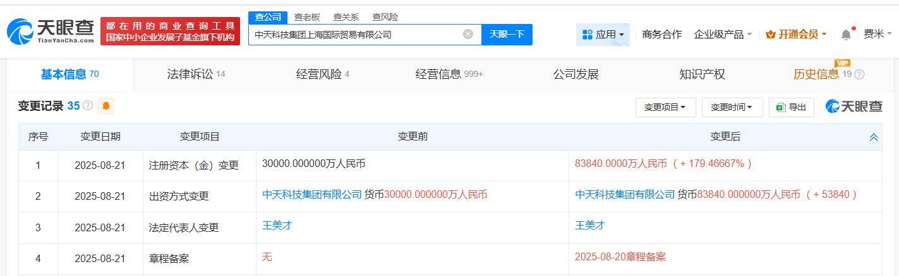The width and height of the screenshot is (899, 276).
Task: Click the red 无 value in row 4
Action: [x=267, y=256]
